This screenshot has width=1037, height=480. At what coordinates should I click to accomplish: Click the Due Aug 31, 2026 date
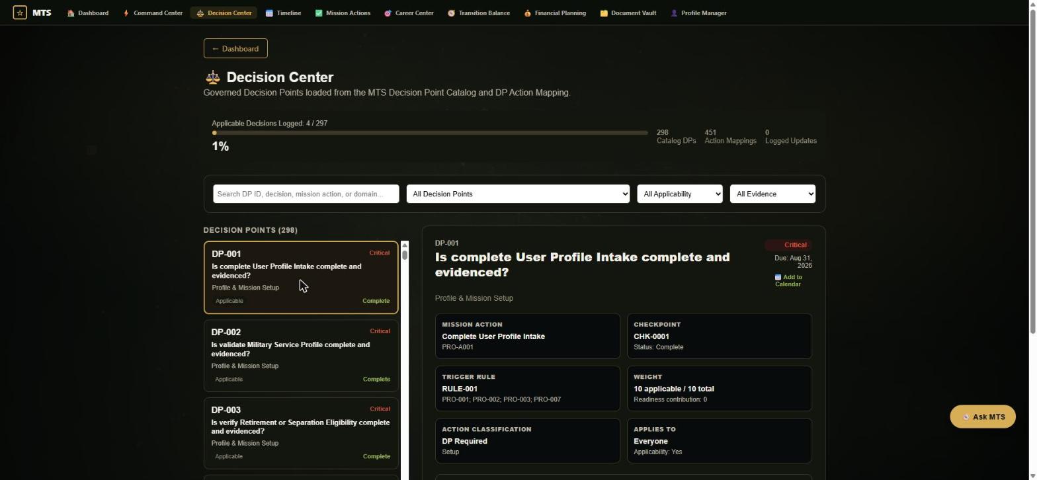point(793,262)
